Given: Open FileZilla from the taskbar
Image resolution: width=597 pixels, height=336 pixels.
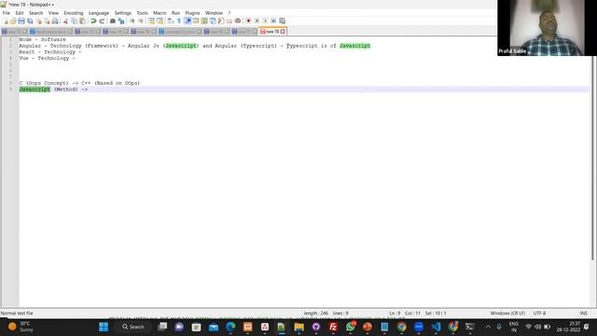Looking at the screenshot, I should point(333,327).
